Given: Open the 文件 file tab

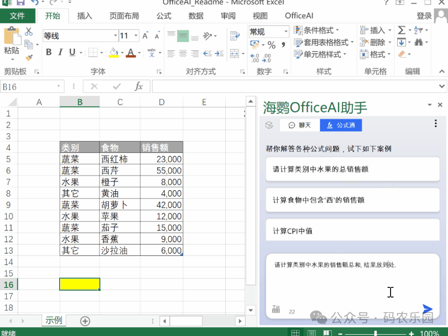Looking at the screenshot, I should (x=17, y=16).
